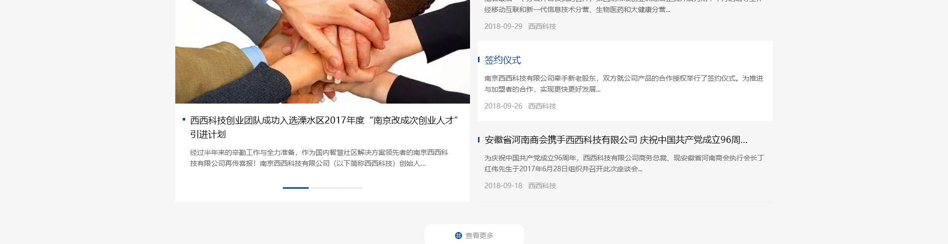Open the 安徽省河南商会携手西西科技 headline
Image resolution: width=948 pixels, height=244 pixels.
pyautogui.click(x=616, y=140)
